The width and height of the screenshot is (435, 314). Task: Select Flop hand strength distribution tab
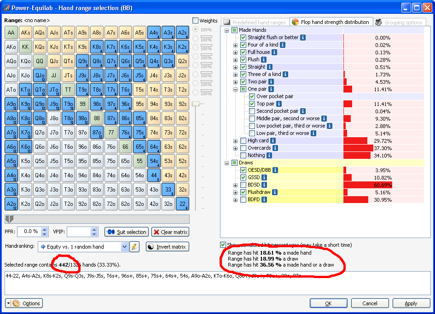(x=331, y=22)
